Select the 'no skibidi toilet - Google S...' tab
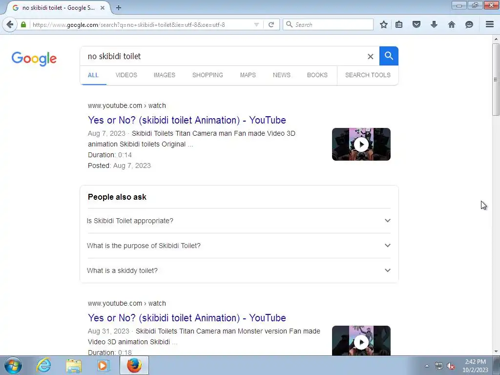Image resolution: width=500 pixels, height=375 pixels. click(59, 8)
